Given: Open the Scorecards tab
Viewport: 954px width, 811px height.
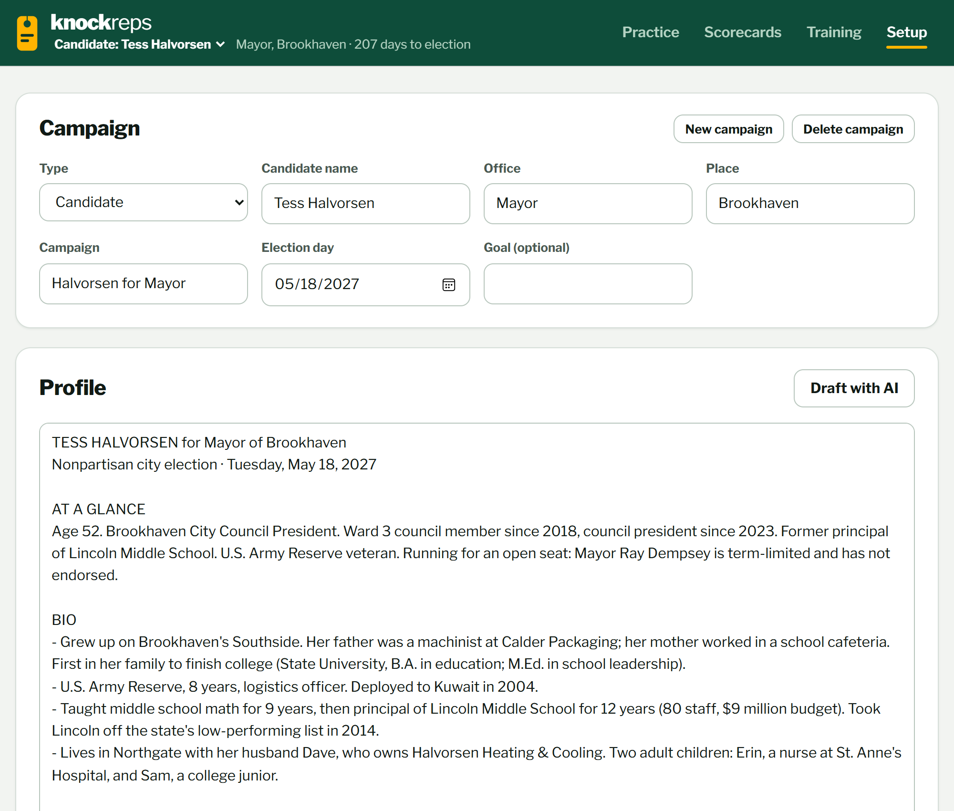Looking at the screenshot, I should pyautogui.click(x=743, y=32).
